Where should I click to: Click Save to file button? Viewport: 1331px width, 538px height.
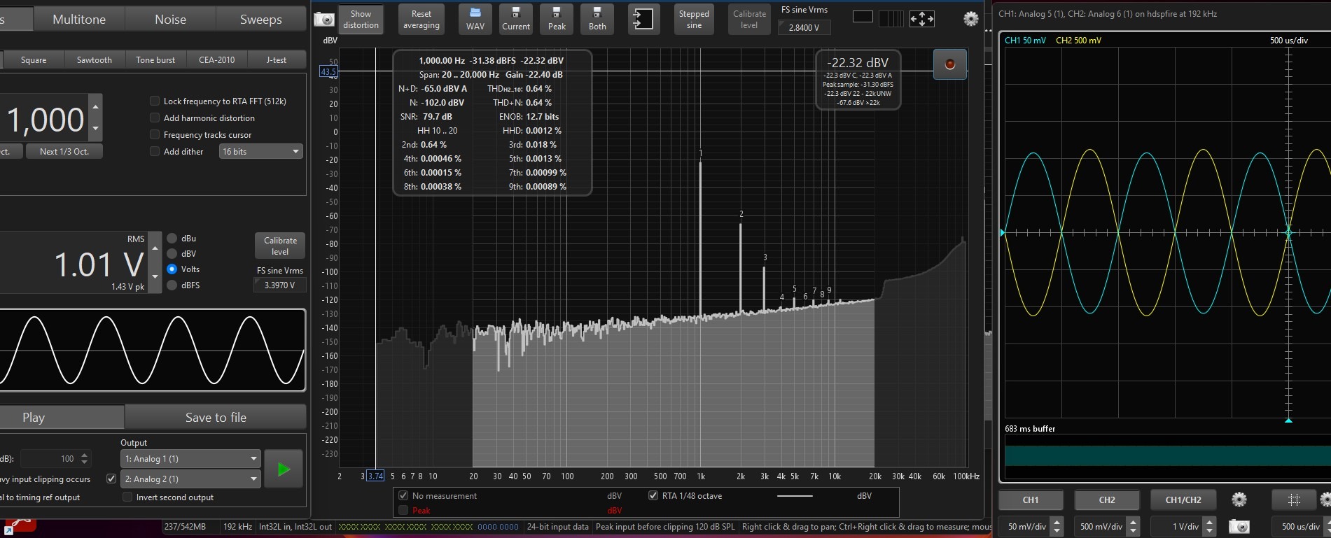(x=216, y=417)
